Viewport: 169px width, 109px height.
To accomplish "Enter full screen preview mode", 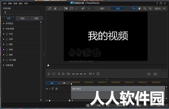I will point(98,74).
